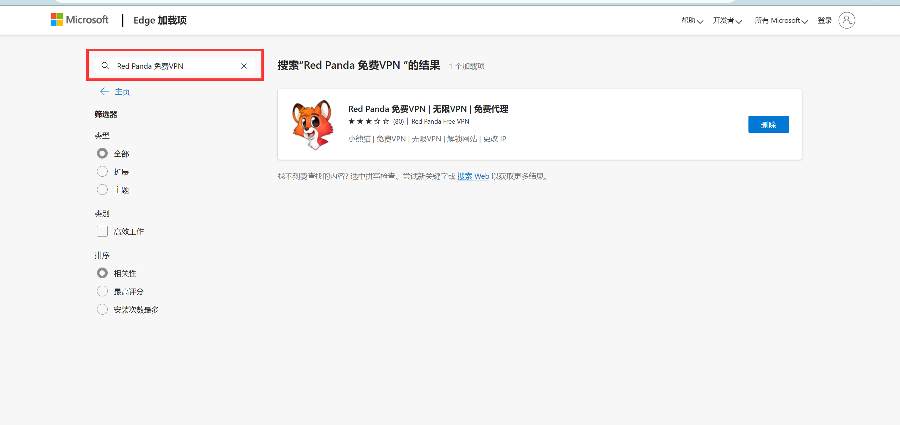The width and height of the screenshot is (900, 425).
Task: Open the sign-in profile avatar icon
Action: pos(847,20)
